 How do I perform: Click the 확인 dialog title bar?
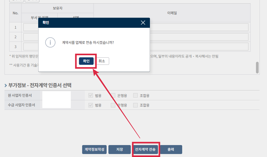pyautogui.click(x=94, y=23)
